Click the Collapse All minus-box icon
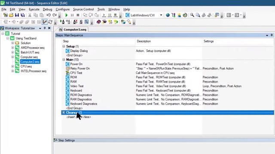The width and height of the screenshot is (275, 154). (x=39, y=22)
